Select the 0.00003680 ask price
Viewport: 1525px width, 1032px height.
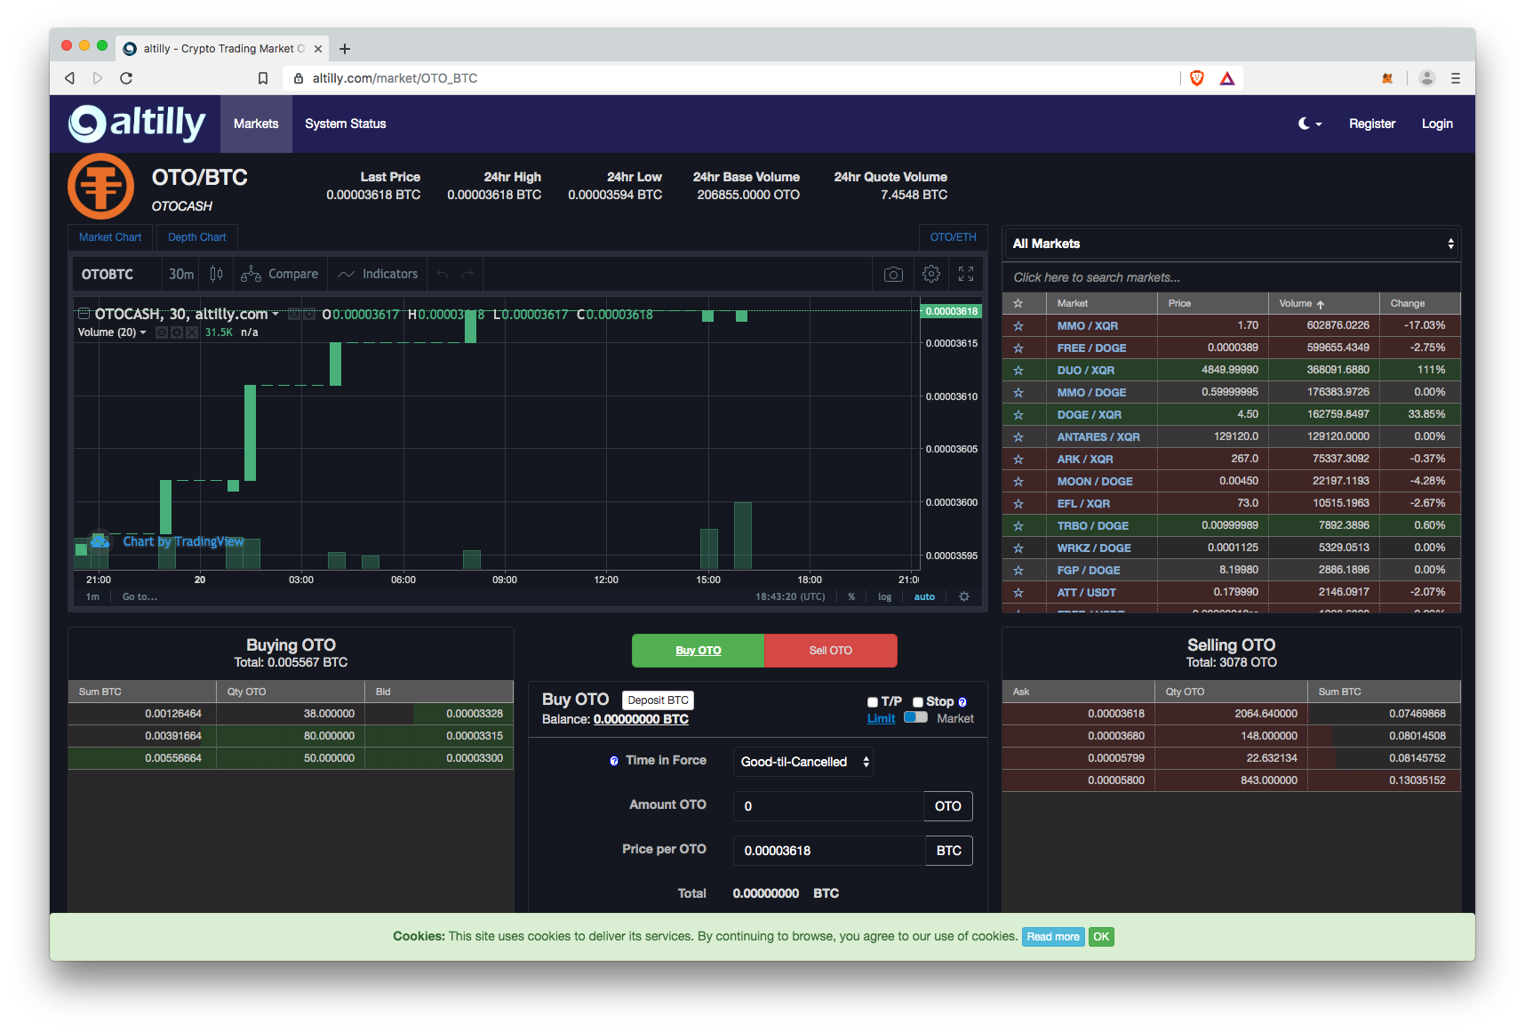pyautogui.click(x=1115, y=736)
